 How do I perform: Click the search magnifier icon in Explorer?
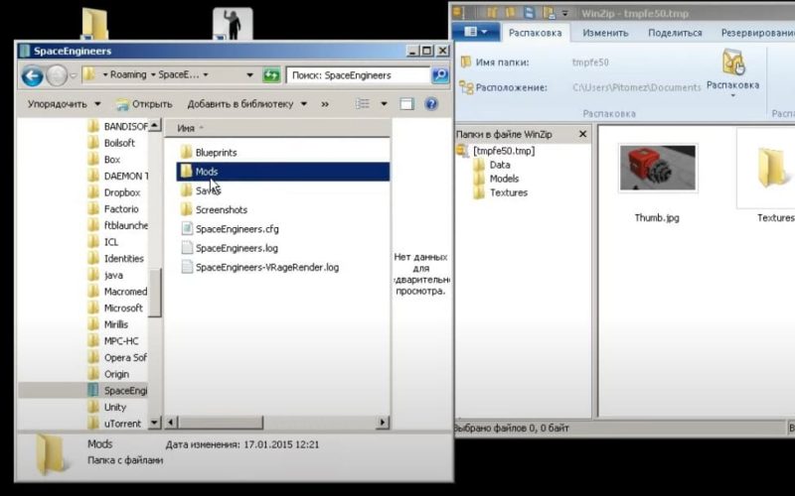click(439, 75)
